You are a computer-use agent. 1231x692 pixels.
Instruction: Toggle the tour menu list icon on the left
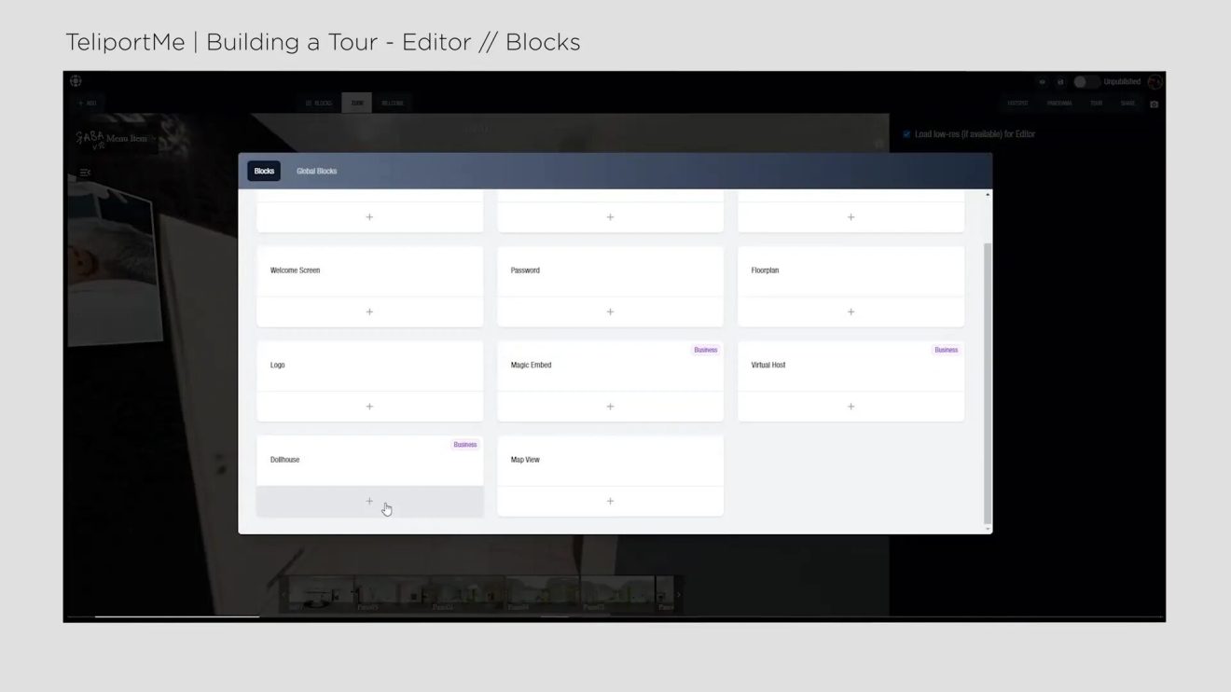[x=85, y=173]
